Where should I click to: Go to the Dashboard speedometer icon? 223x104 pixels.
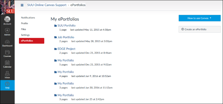click(x=7, y=42)
